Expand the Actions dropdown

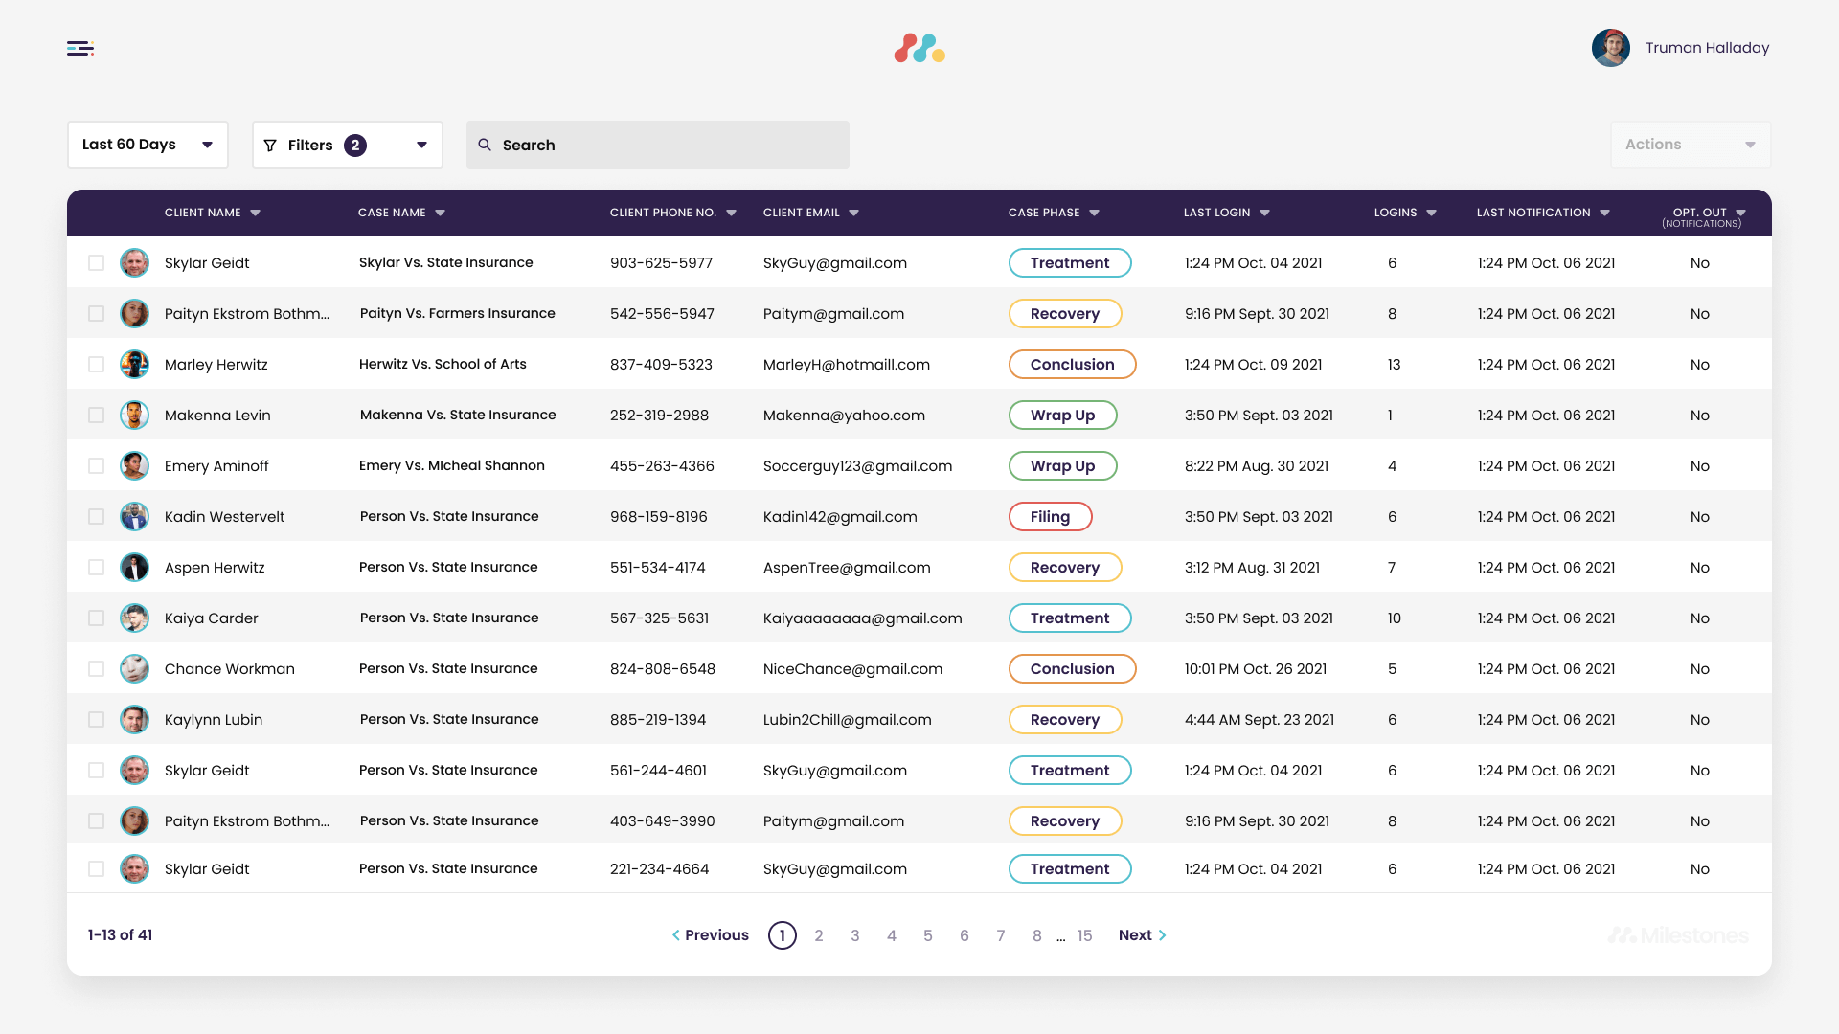1690,145
